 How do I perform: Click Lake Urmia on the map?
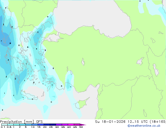[x=156, y=70]
